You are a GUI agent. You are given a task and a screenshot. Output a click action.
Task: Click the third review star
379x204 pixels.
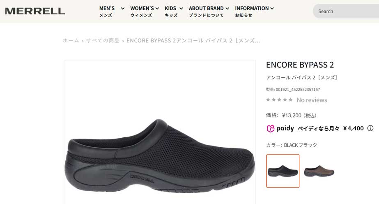pyautogui.click(x=279, y=100)
